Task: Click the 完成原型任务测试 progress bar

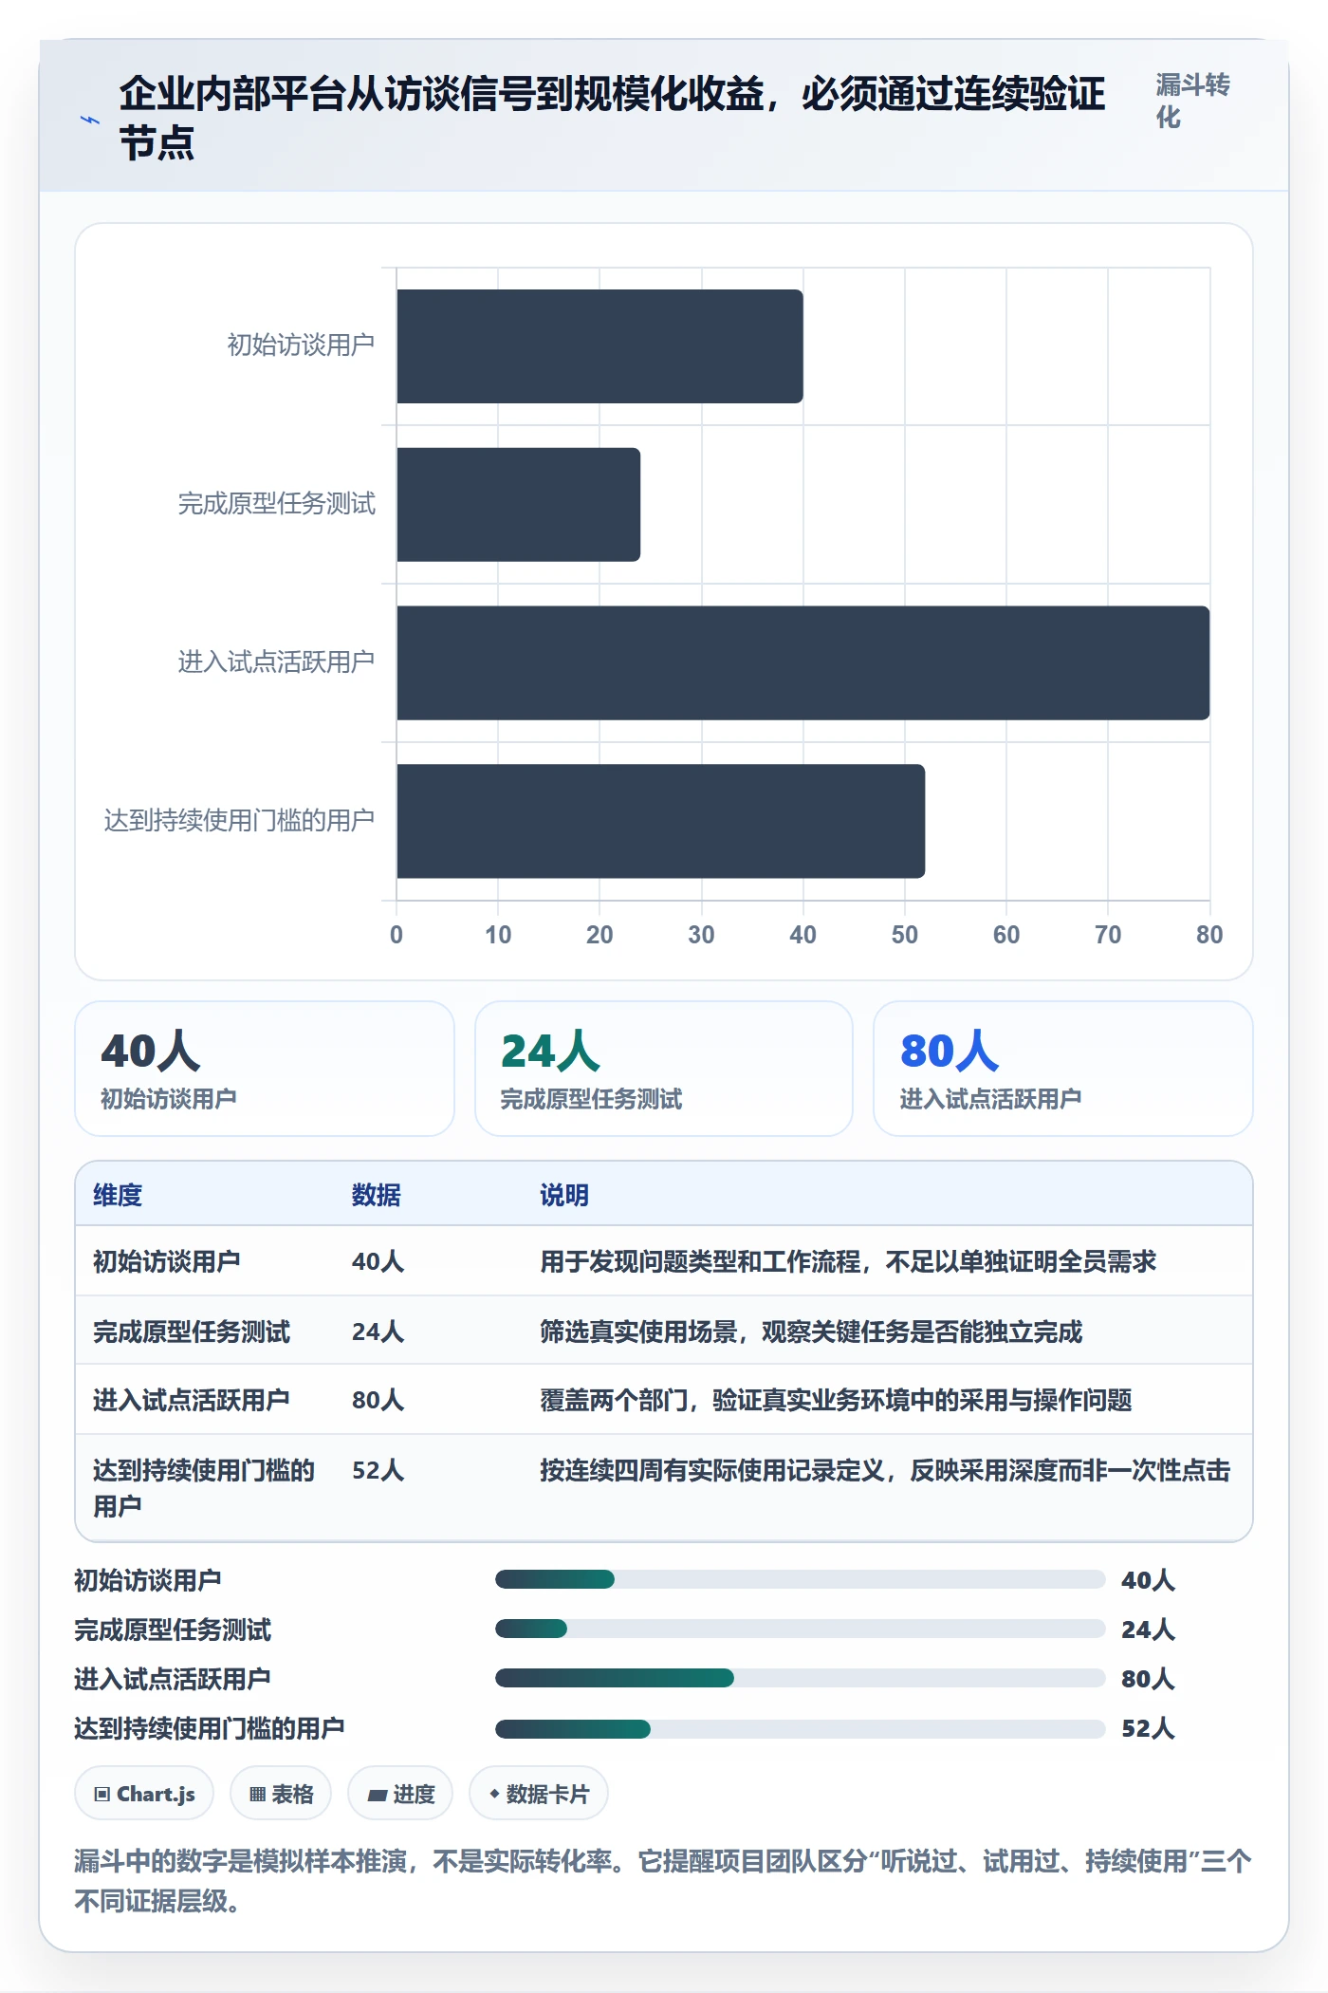Action: pyautogui.click(x=801, y=1629)
